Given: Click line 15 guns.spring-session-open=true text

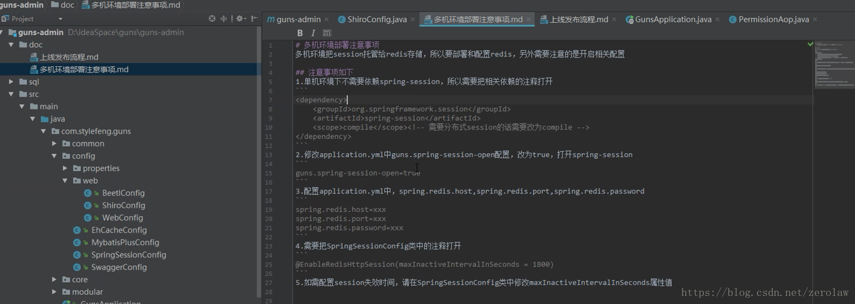Looking at the screenshot, I should click(x=358, y=173).
